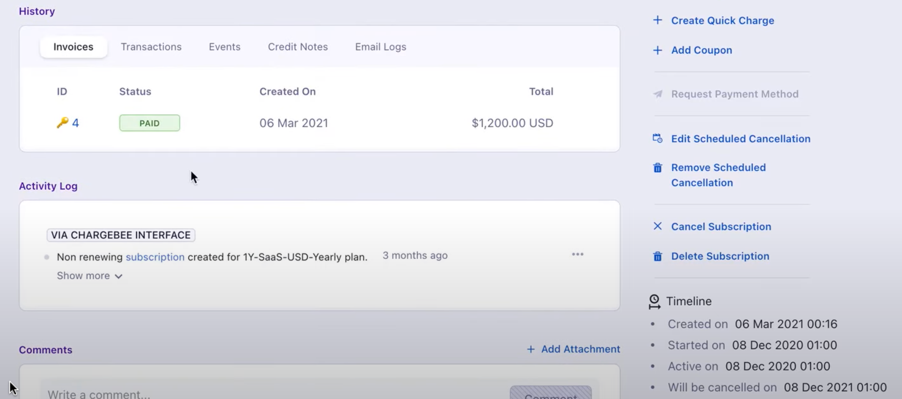Click the X icon beside Cancel Subscription
The width and height of the screenshot is (902, 399).
pos(657,226)
